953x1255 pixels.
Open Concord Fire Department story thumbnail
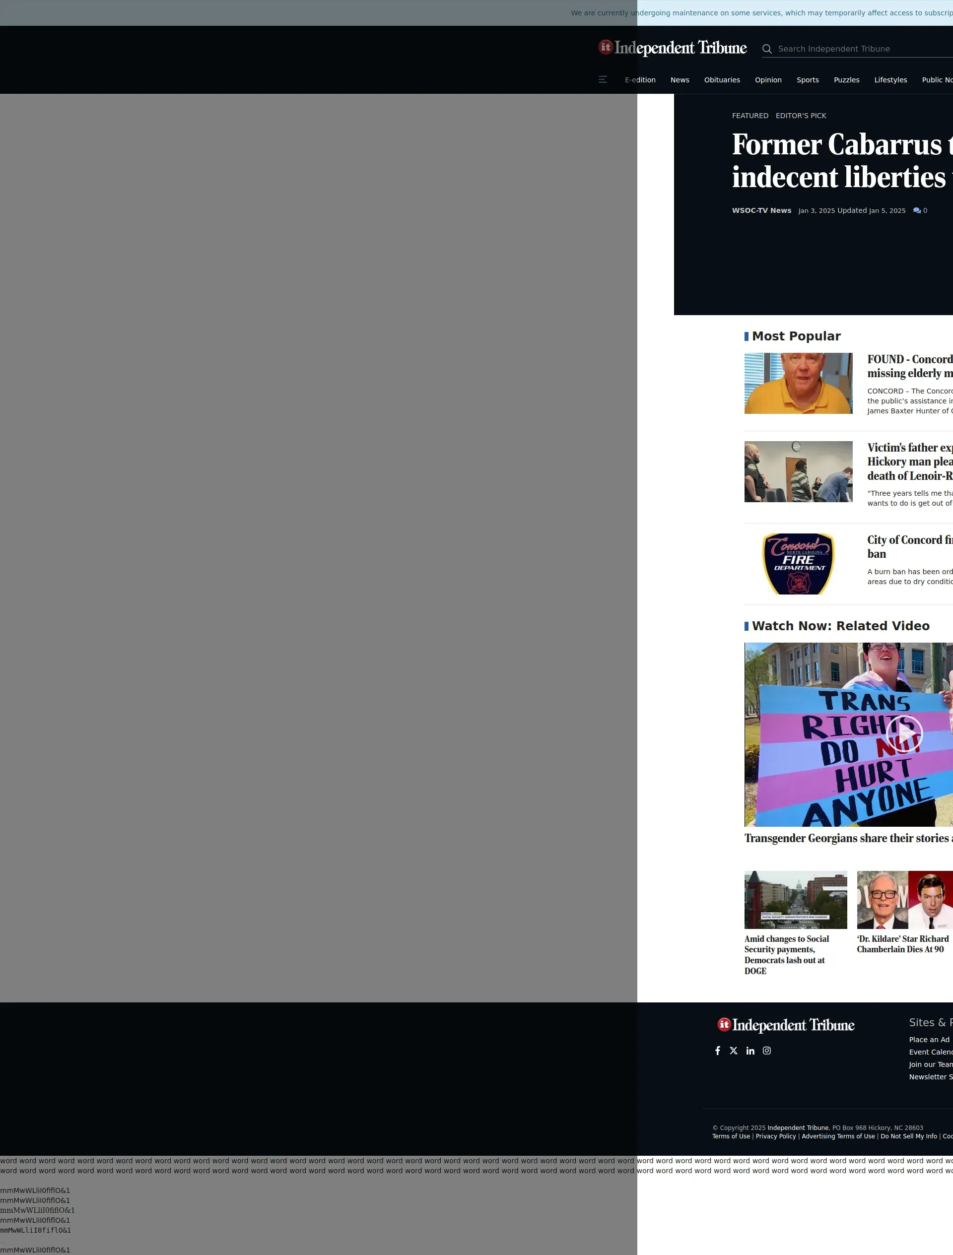click(798, 563)
